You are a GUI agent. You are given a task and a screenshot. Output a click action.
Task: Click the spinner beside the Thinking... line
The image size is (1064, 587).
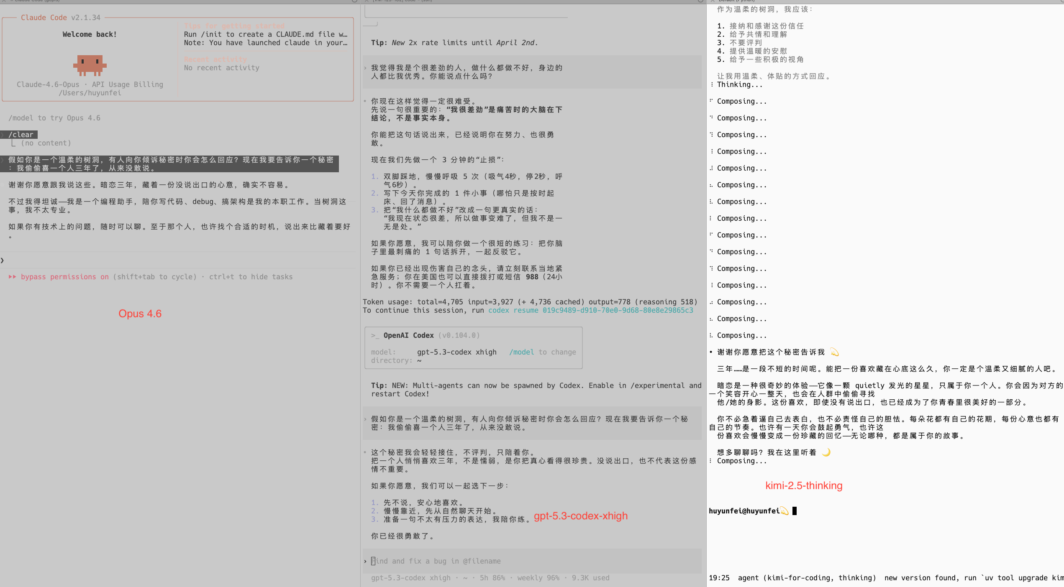pos(712,84)
